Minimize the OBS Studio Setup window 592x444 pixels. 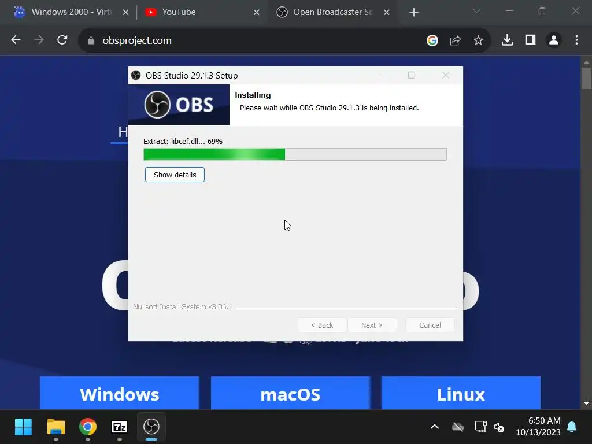(x=378, y=75)
